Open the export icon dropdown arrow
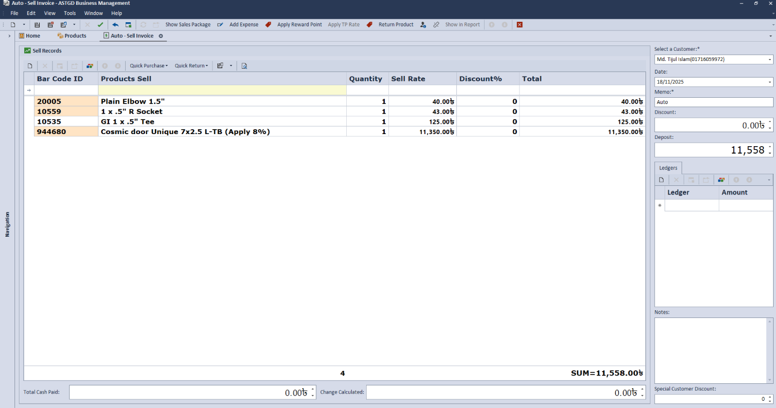Viewport: 776px width, 408px height. (231, 66)
